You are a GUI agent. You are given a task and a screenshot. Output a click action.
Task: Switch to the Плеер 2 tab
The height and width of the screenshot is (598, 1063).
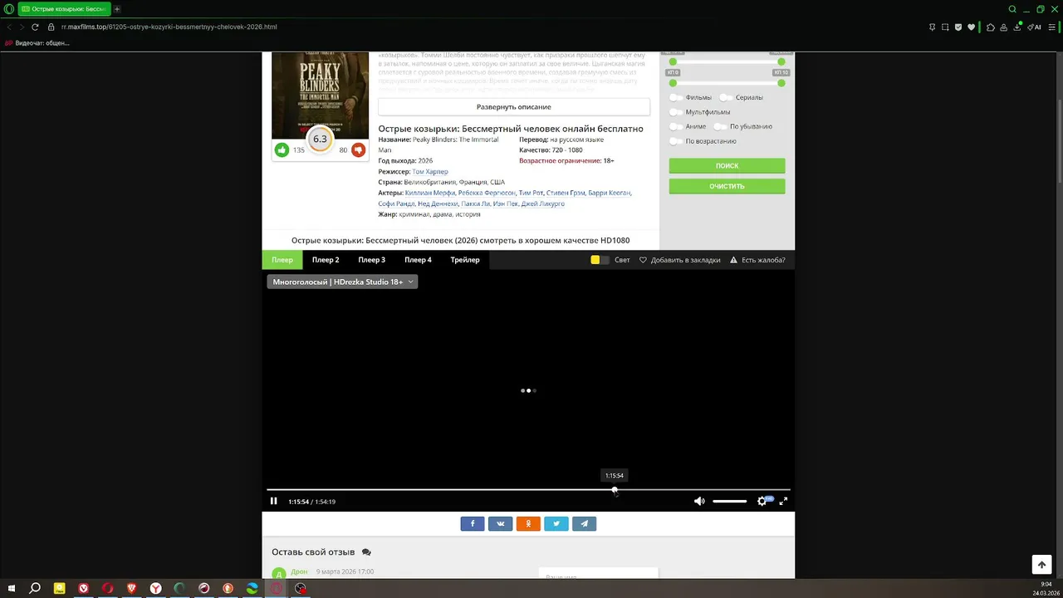[x=326, y=260]
